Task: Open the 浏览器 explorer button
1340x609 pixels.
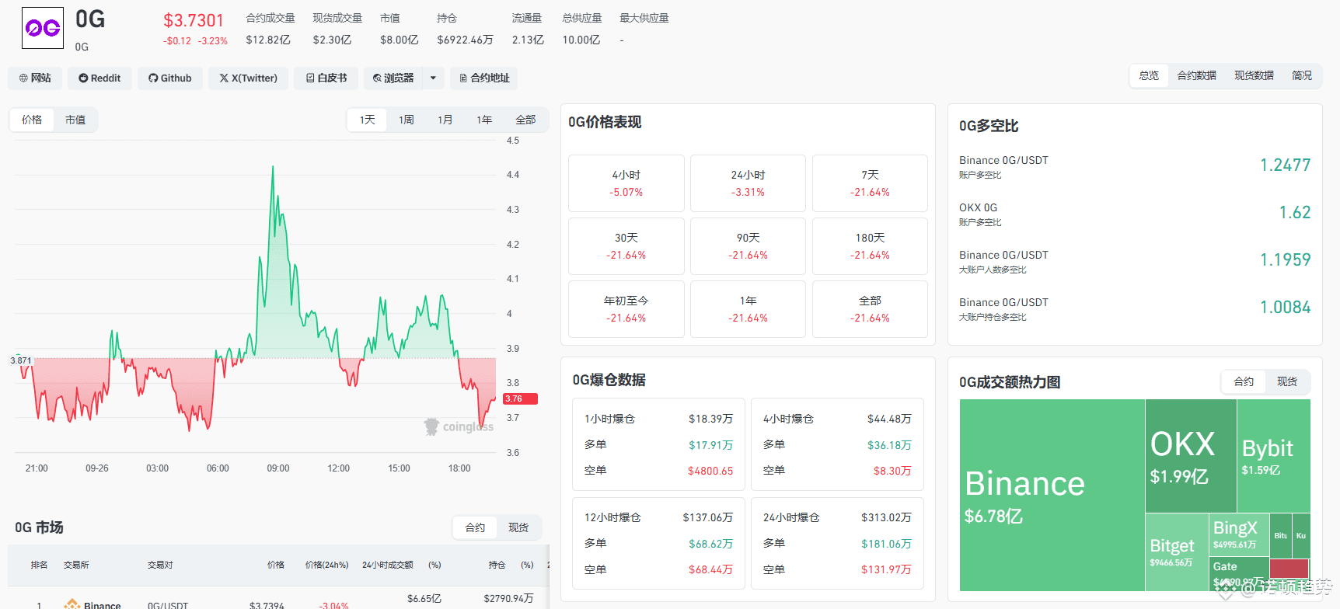Action: (x=393, y=78)
